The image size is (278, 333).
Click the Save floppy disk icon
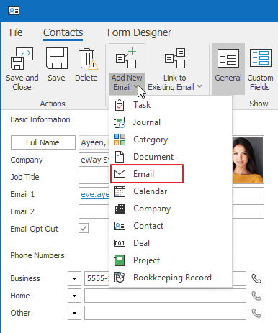pos(57,58)
